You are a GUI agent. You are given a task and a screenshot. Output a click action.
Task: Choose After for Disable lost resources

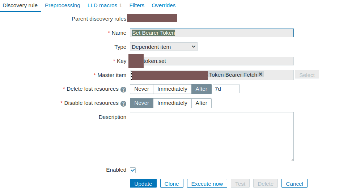coord(201,103)
